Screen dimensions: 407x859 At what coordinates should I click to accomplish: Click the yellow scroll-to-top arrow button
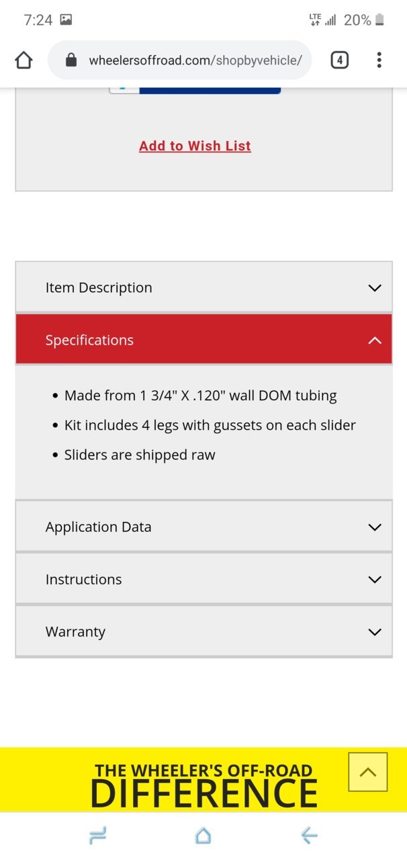click(x=368, y=772)
